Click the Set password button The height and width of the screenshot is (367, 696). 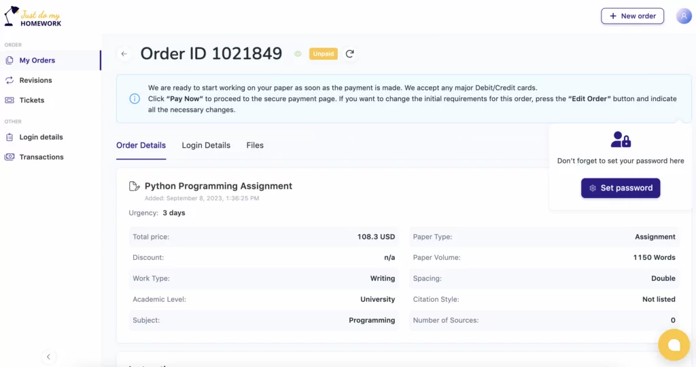621,188
